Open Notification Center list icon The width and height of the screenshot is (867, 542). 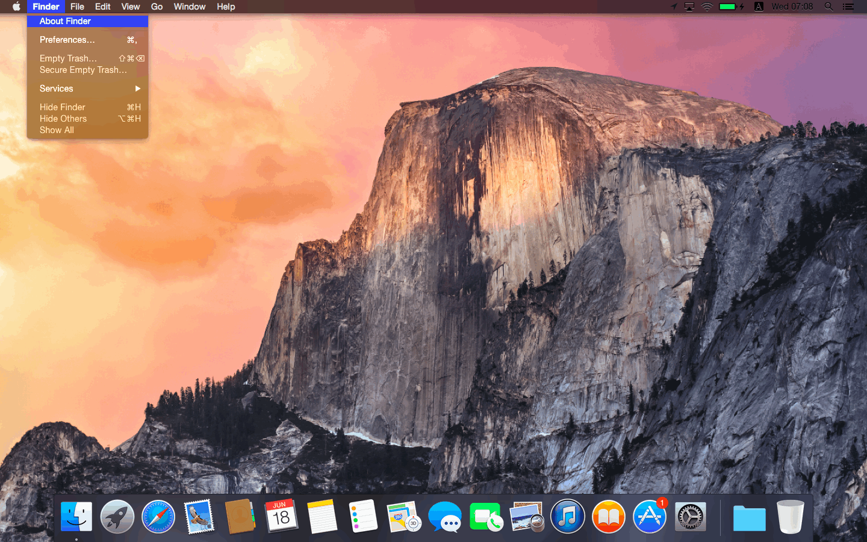pos(848,7)
